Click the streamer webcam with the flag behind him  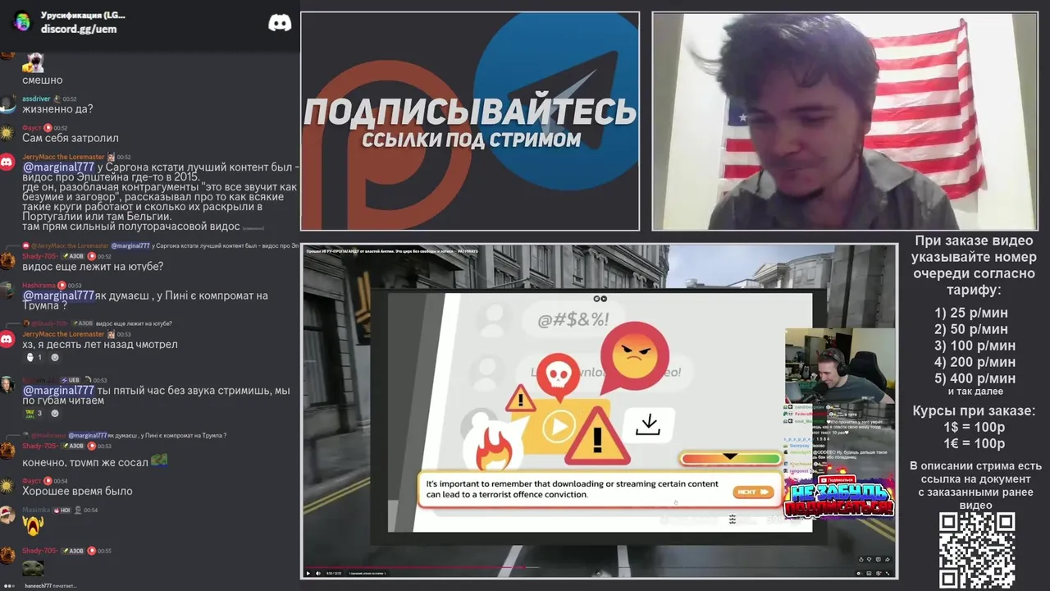pyautogui.click(x=845, y=121)
